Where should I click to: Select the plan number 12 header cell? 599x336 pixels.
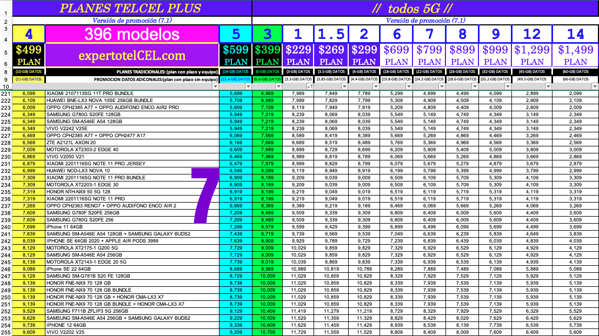point(532,34)
